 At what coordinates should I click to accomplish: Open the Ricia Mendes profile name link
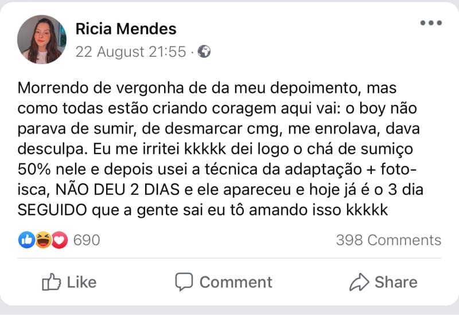click(x=126, y=29)
